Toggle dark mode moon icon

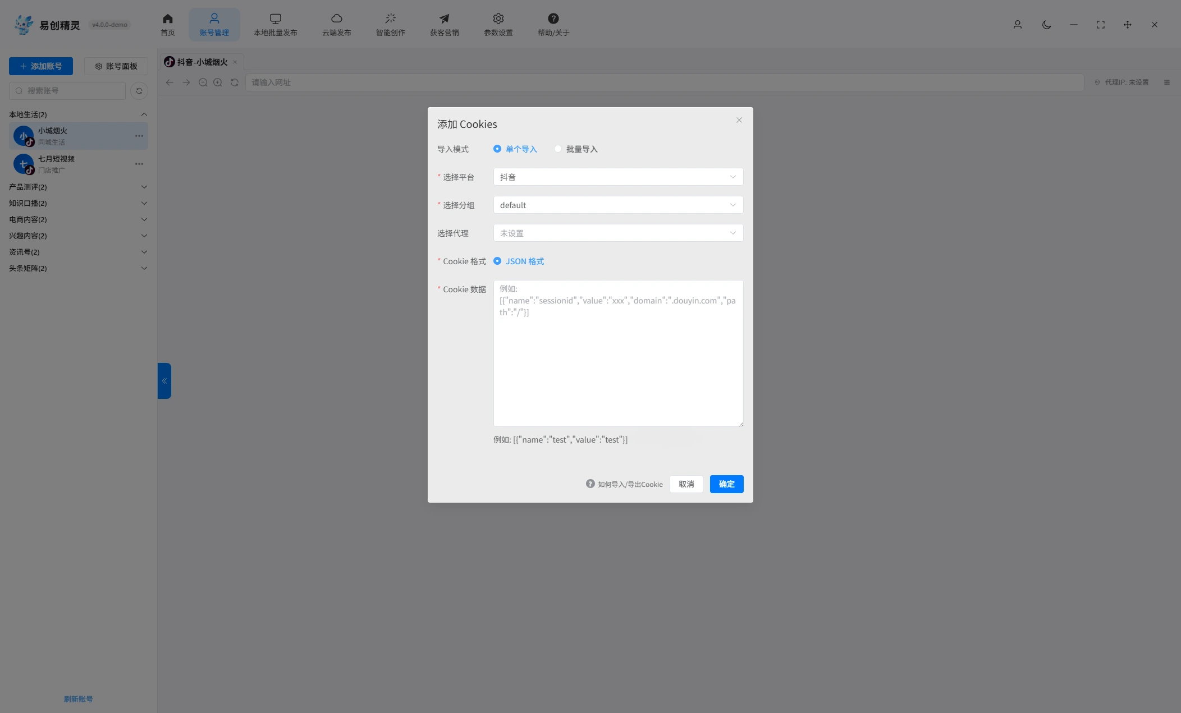[1046, 25]
